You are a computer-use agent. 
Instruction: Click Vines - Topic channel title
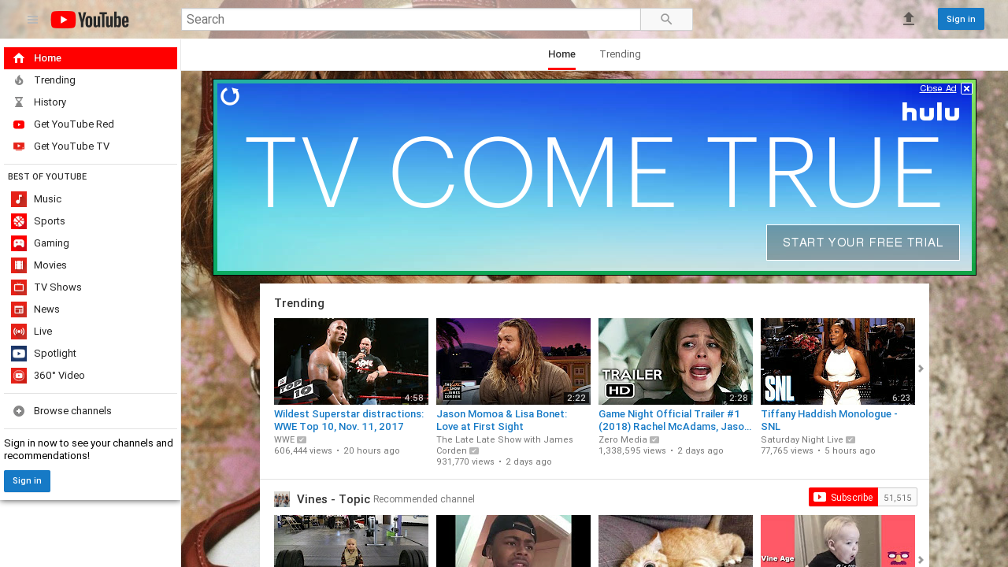333,498
